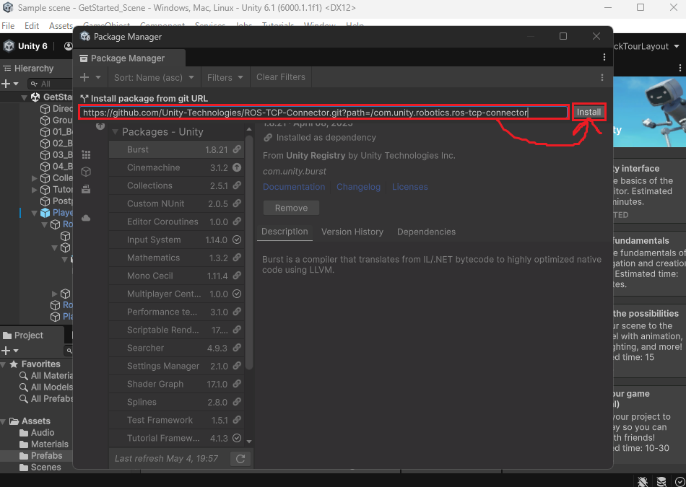Viewport: 686px width, 487px height.
Task: Open the File menu
Action: [x=8, y=26]
